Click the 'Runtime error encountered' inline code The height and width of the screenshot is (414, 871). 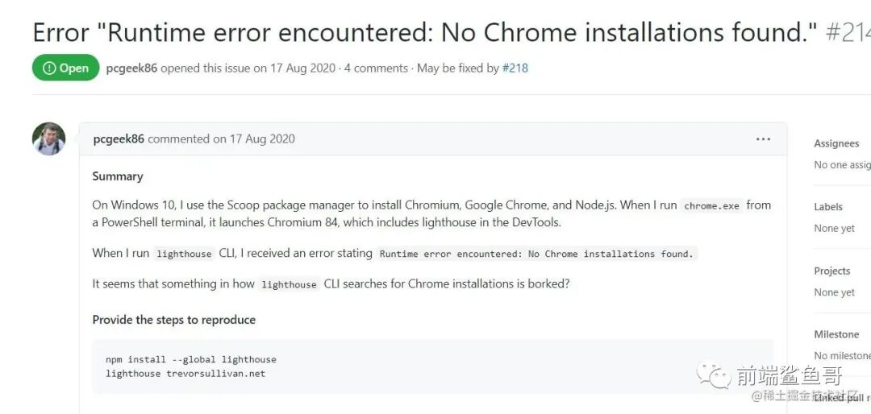pos(536,255)
